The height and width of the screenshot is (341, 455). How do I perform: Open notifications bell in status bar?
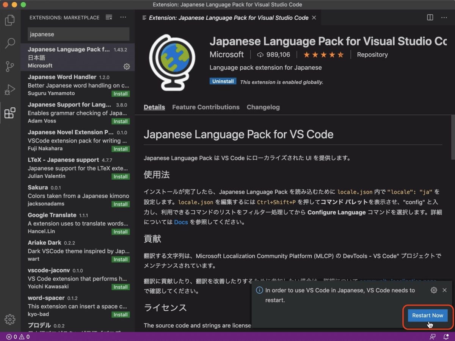pyautogui.click(x=446, y=337)
